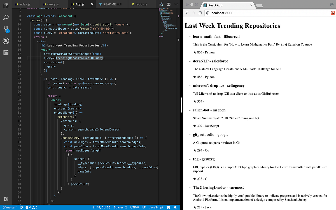Open the Extensions view icon
The width and height of the screenshot is (336, 210).
click(x=6, y=53)
